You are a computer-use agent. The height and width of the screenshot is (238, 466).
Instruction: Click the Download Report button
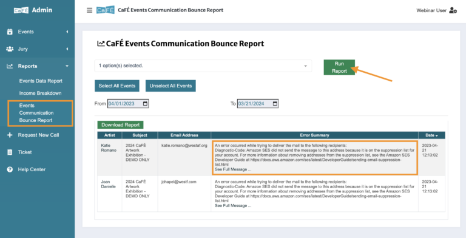pyautogui.click(x=120, y=125)
